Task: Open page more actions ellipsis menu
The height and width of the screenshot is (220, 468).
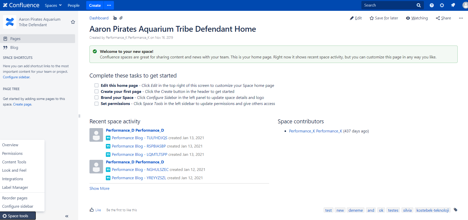Action: pos(461,18)
